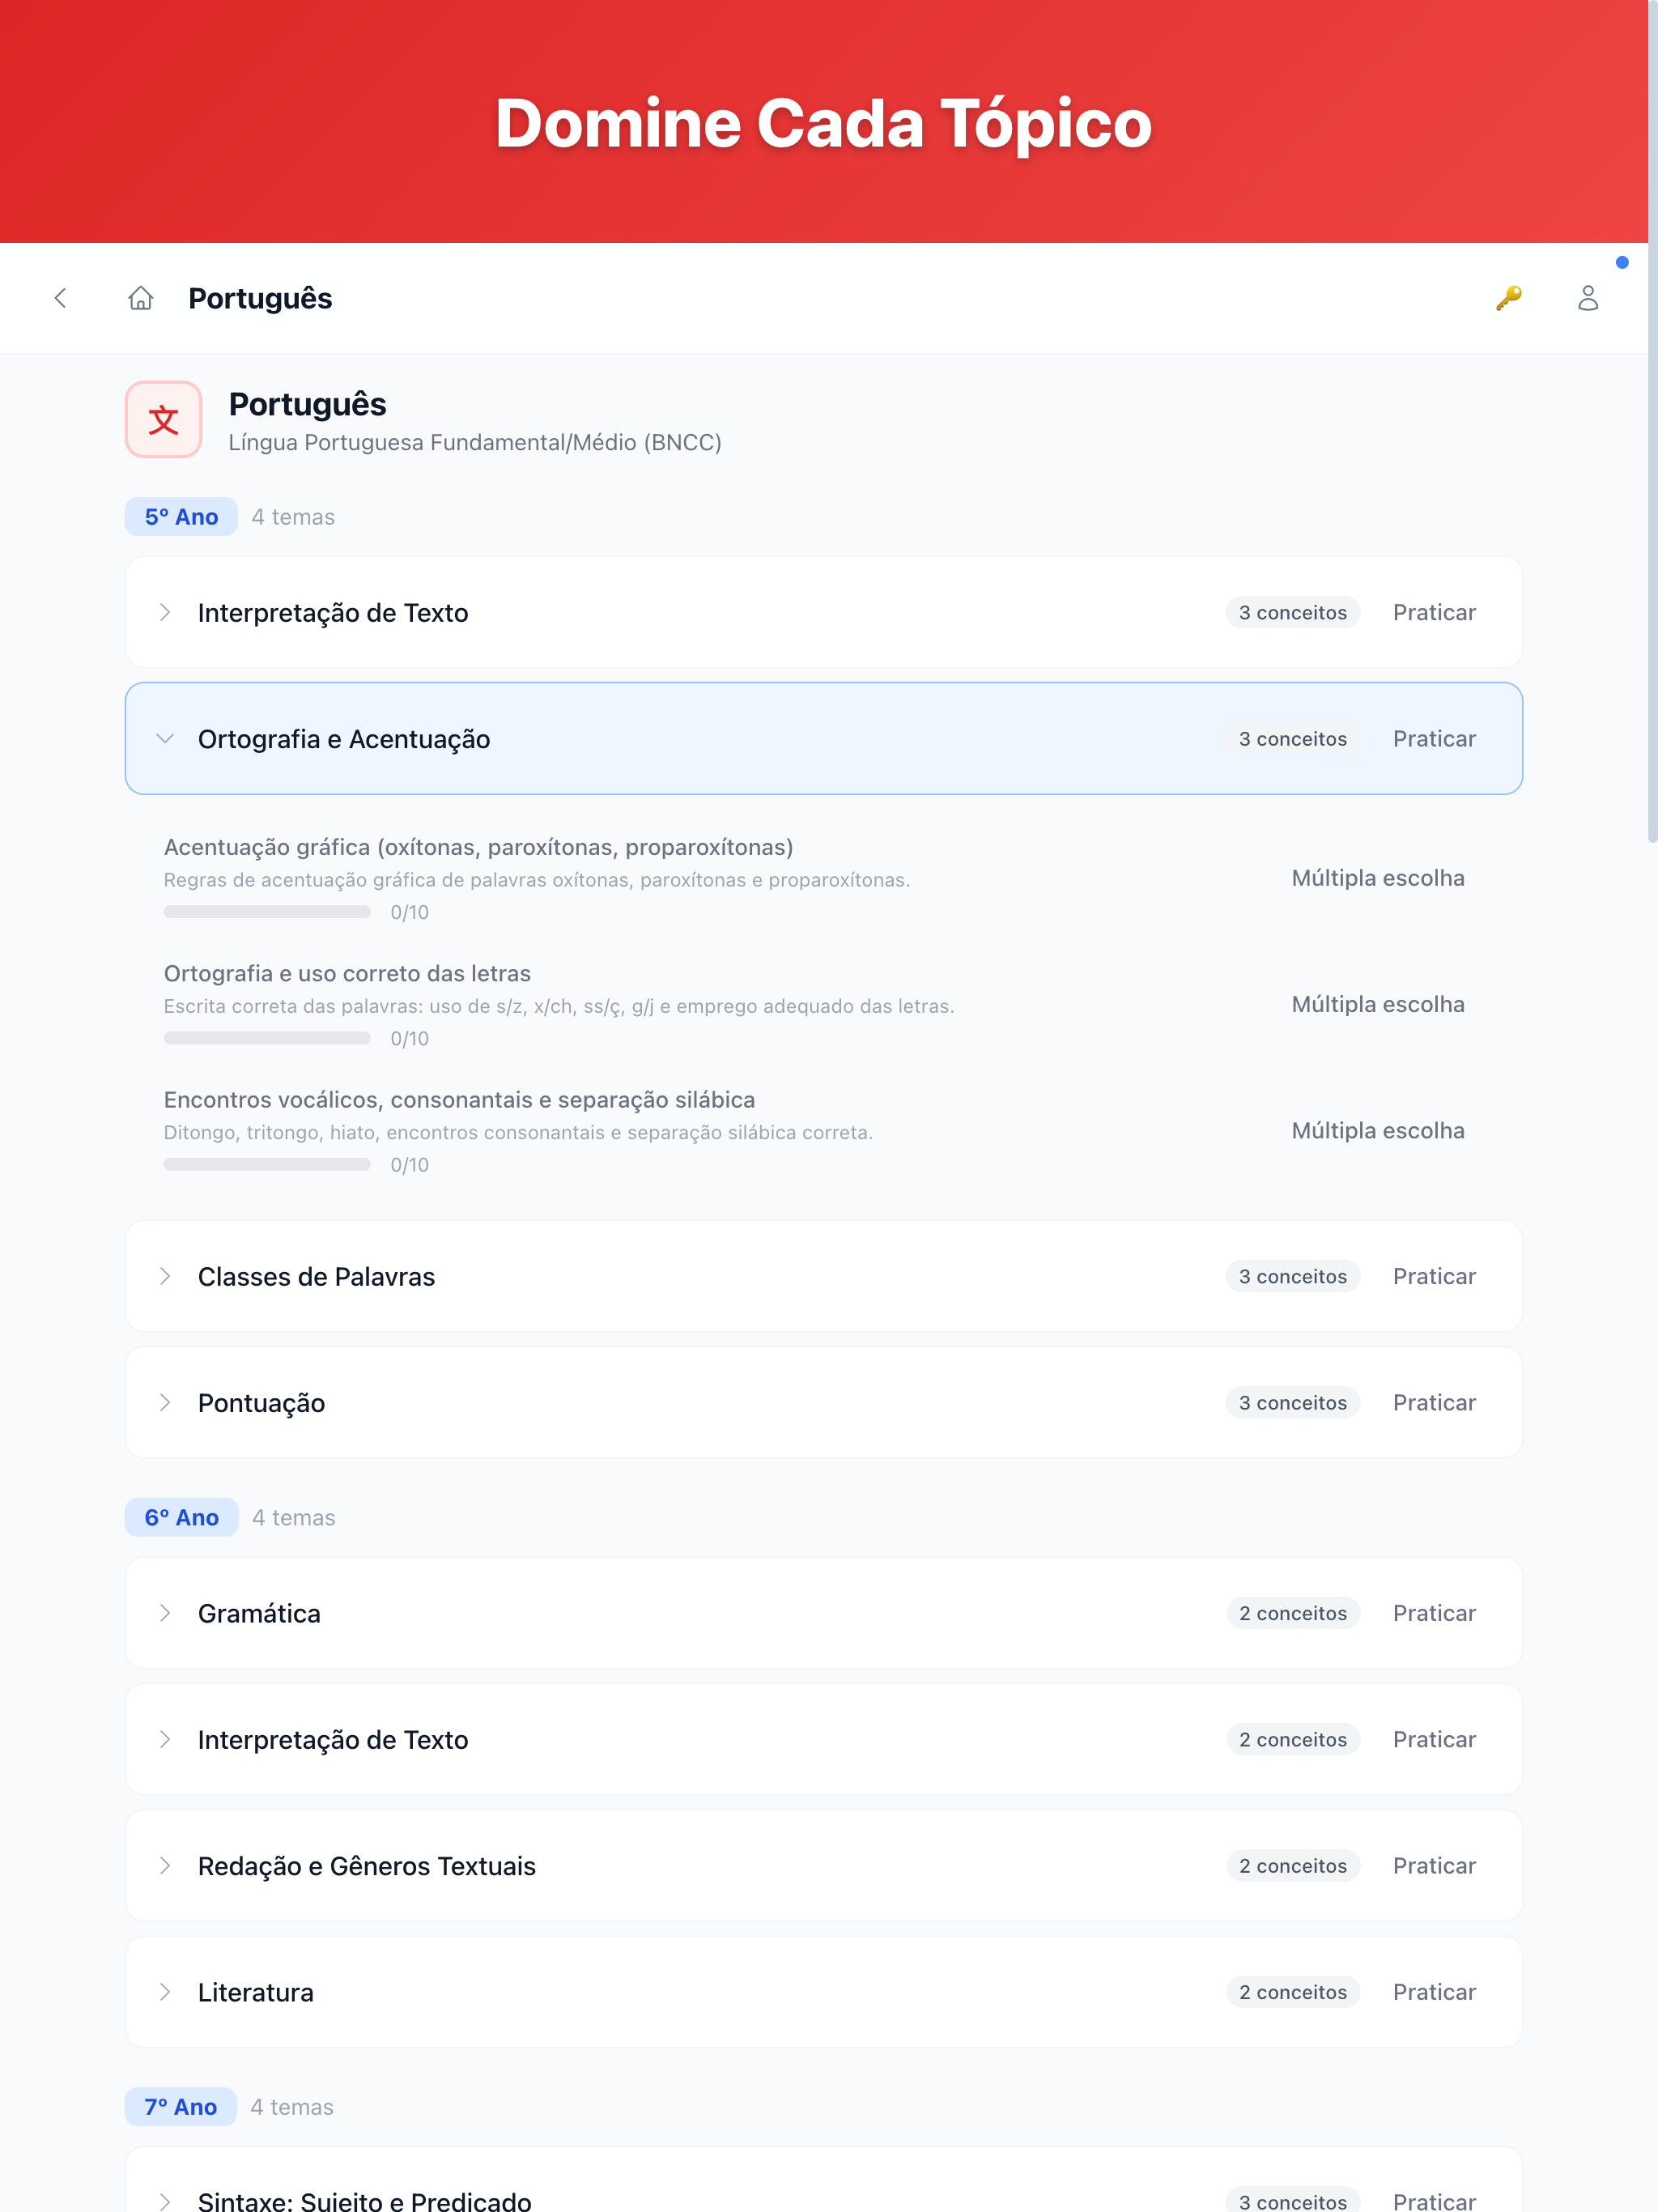Select the 6º Ano grade badge
This screenshot has width=1658, height=2212.
coord(182,1517)
